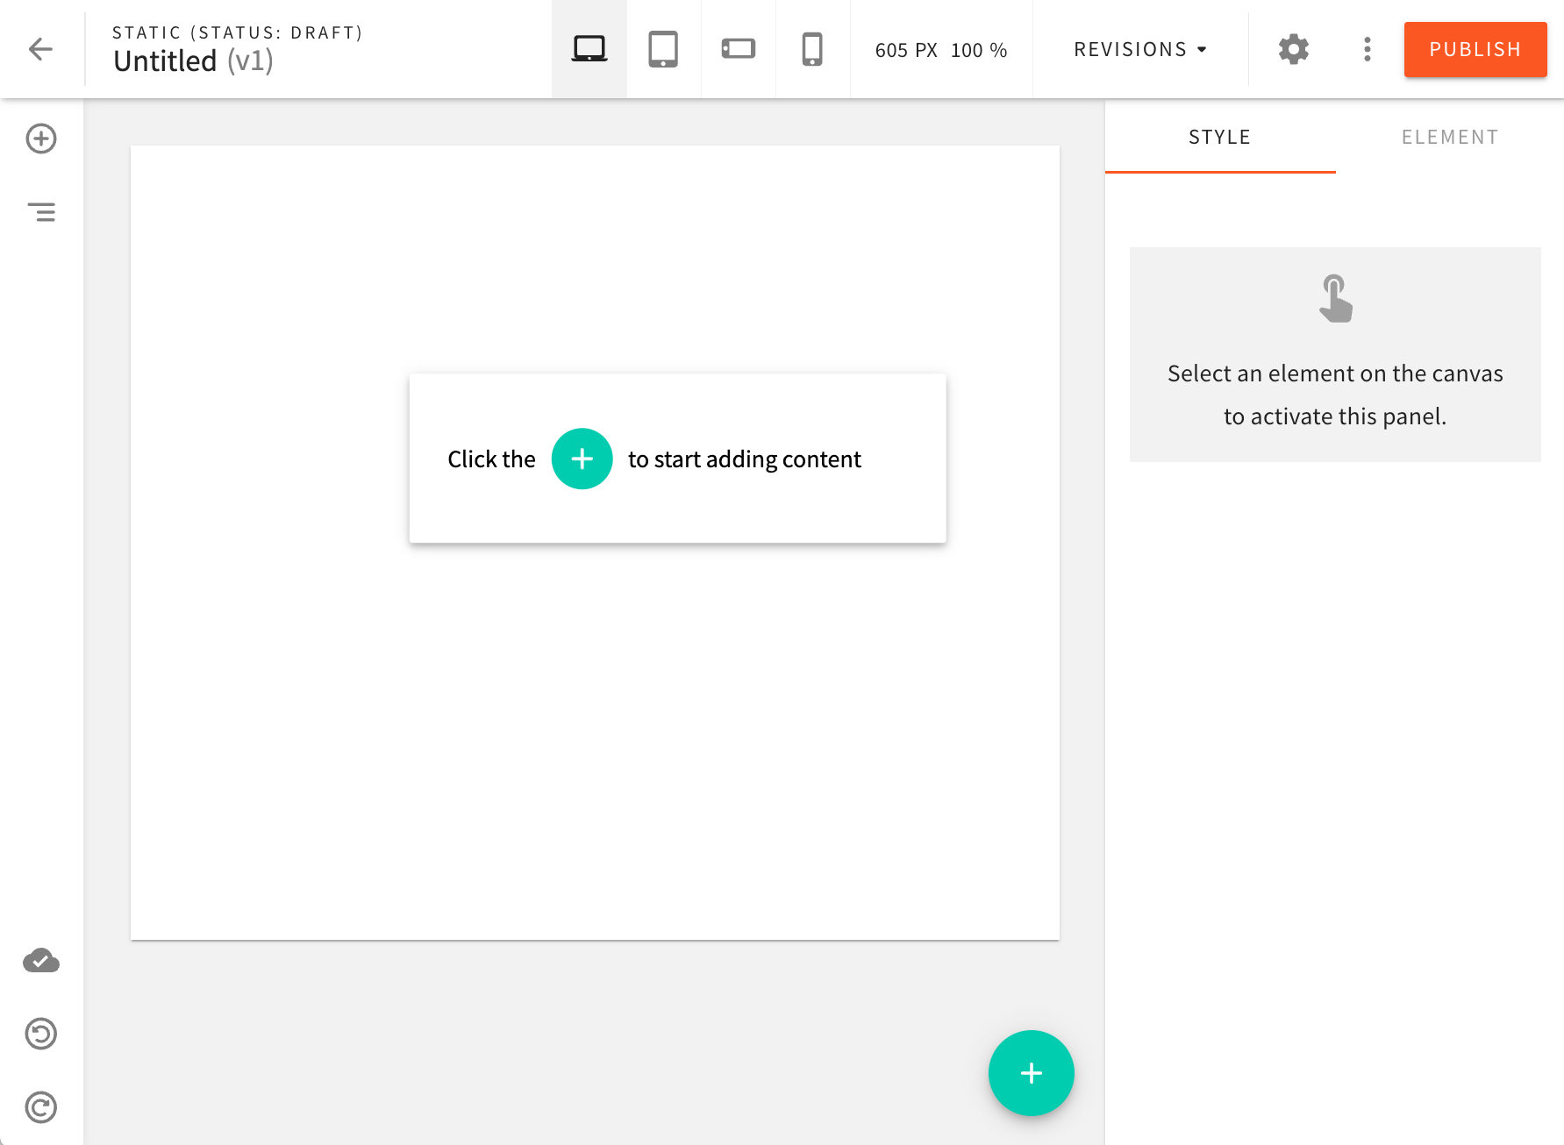Open the settings gear icon
Viewport: 1564px width, 1145px height.
coord(1293,49)
